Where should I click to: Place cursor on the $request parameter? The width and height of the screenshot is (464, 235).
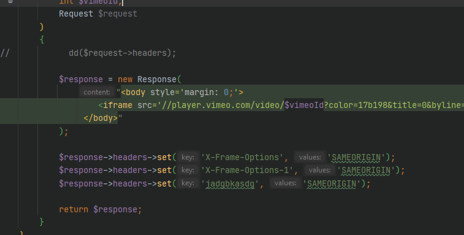click(x=118, y=13)
